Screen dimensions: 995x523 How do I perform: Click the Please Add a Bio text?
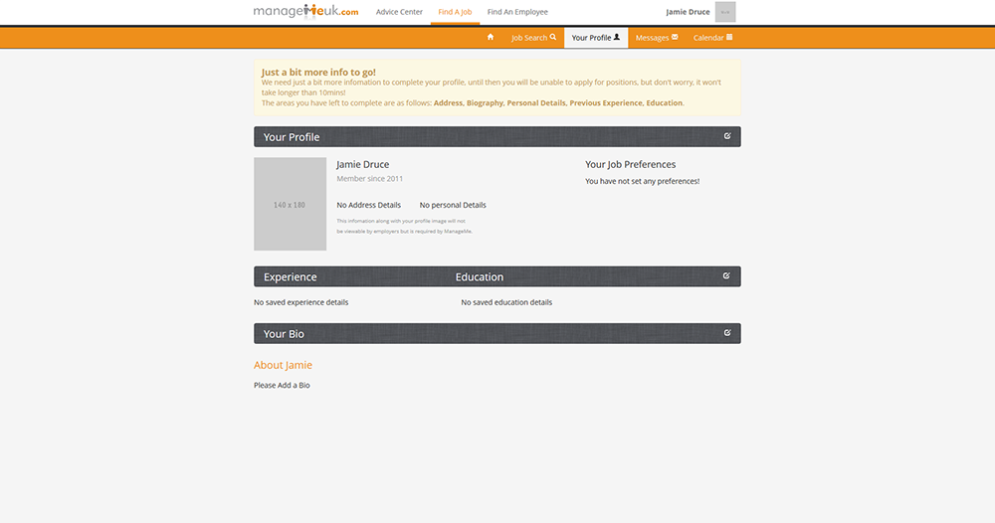(x=282, y=385)
